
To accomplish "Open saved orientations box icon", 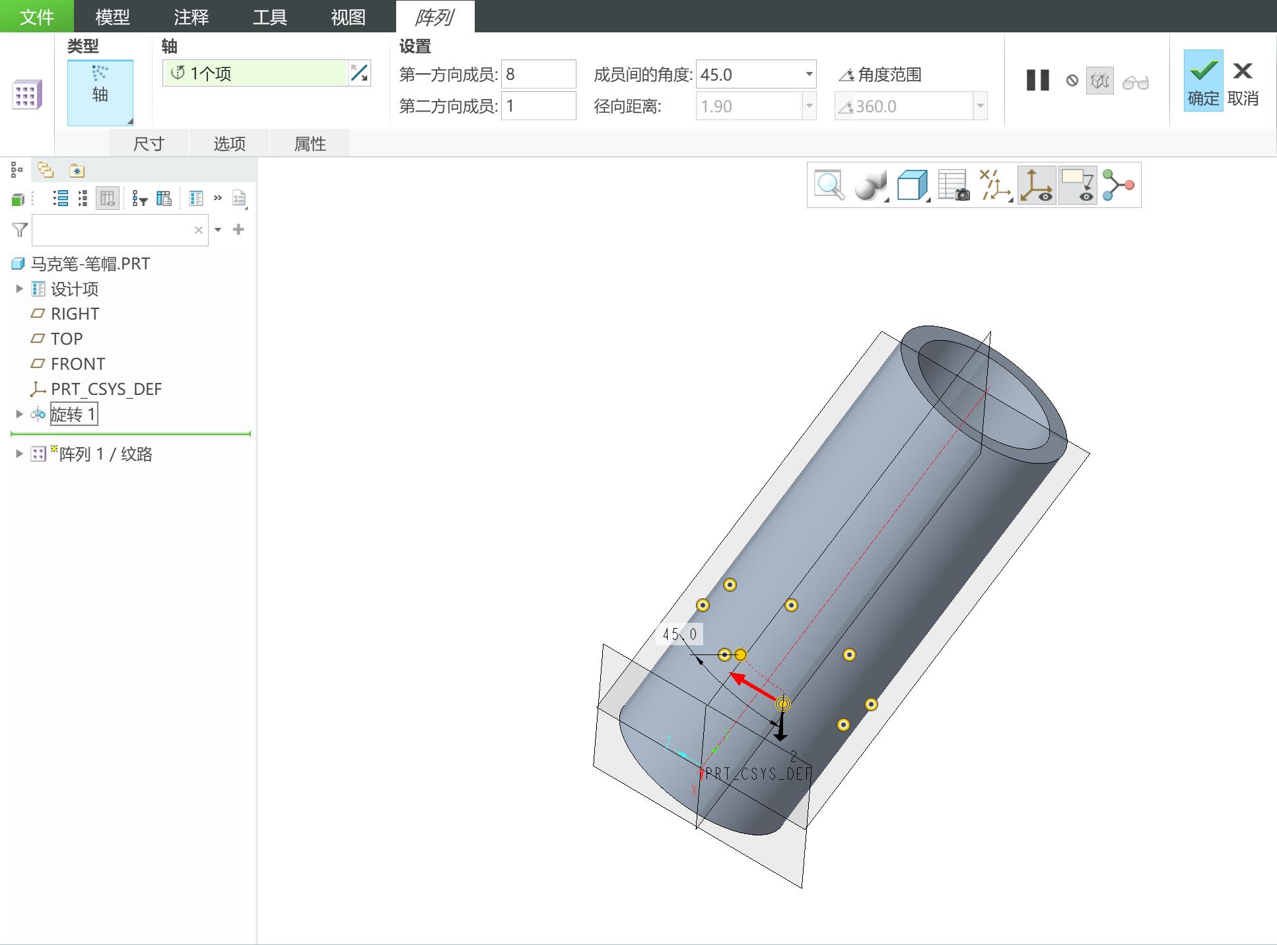I will click(913, 185).
